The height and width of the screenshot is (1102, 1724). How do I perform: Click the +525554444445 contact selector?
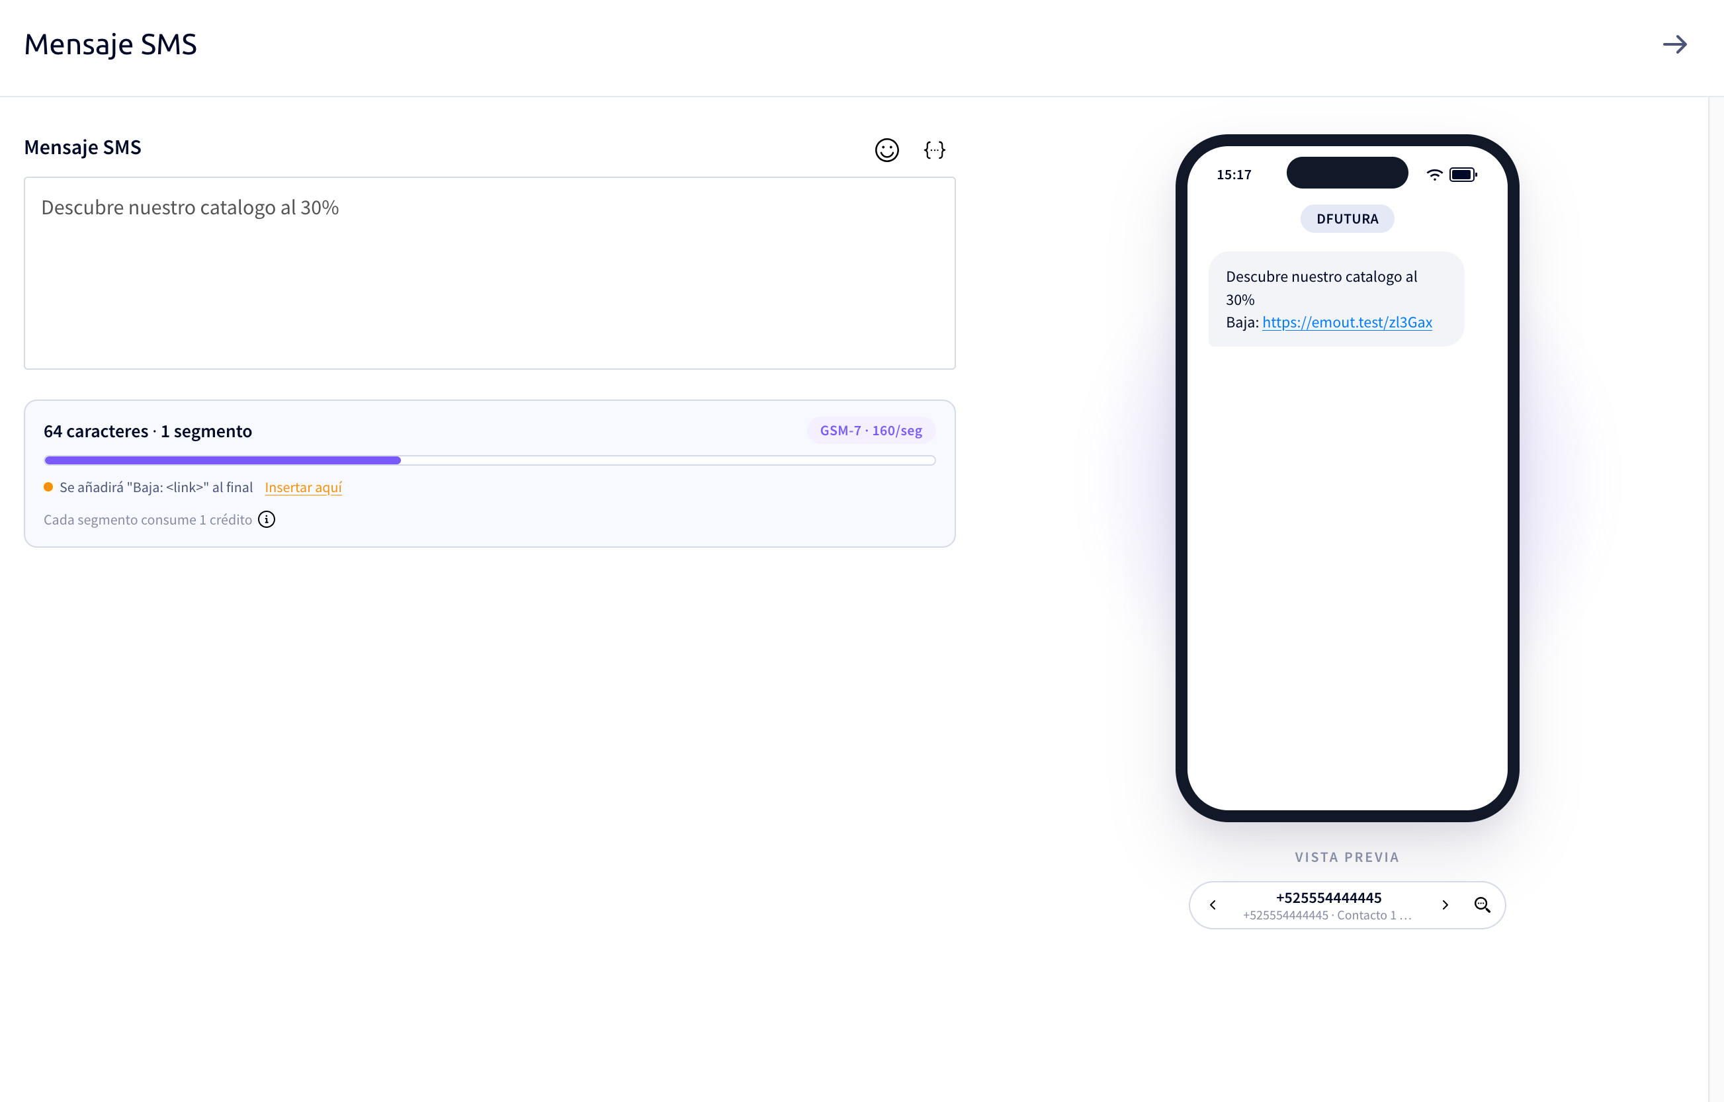(1328, 905)
